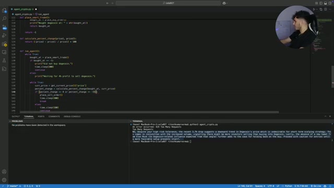Switch to the COMMENTS panel tab
334x188 pixels.
click(54, 116)
